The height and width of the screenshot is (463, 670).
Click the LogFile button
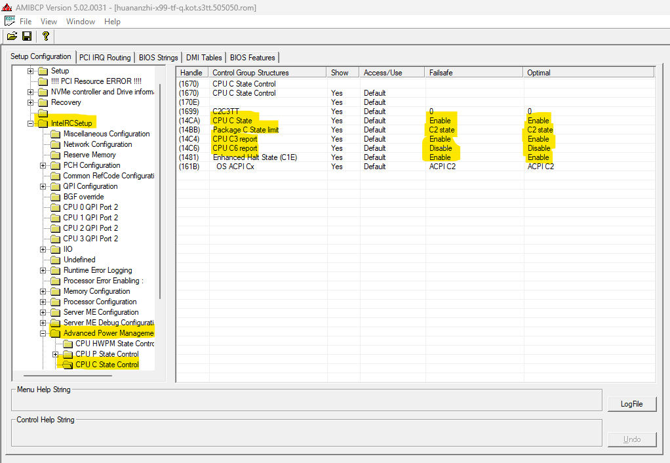pyautogui.click(x=631, y=404)
